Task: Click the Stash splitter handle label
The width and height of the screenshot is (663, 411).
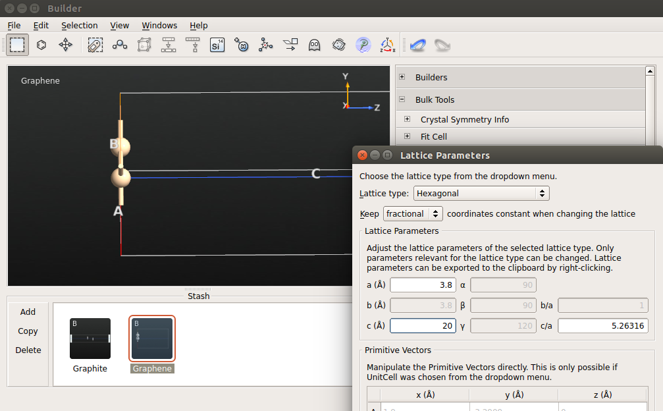Action: click(198, 296)
